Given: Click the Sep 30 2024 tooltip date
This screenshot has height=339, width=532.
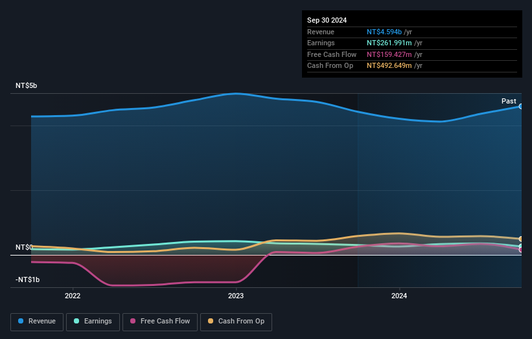Looking at the screenshot, I should pos(327,20).
